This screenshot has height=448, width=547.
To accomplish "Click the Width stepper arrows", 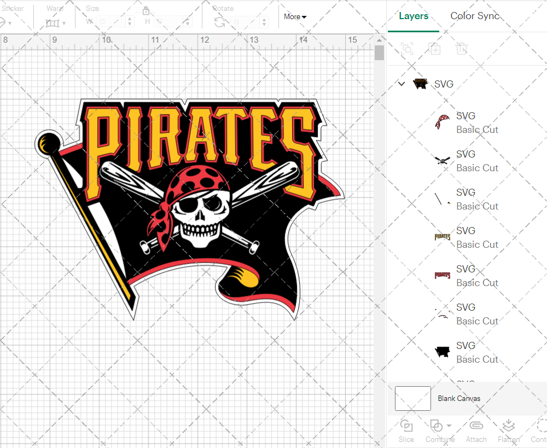I will pos(130,22).
